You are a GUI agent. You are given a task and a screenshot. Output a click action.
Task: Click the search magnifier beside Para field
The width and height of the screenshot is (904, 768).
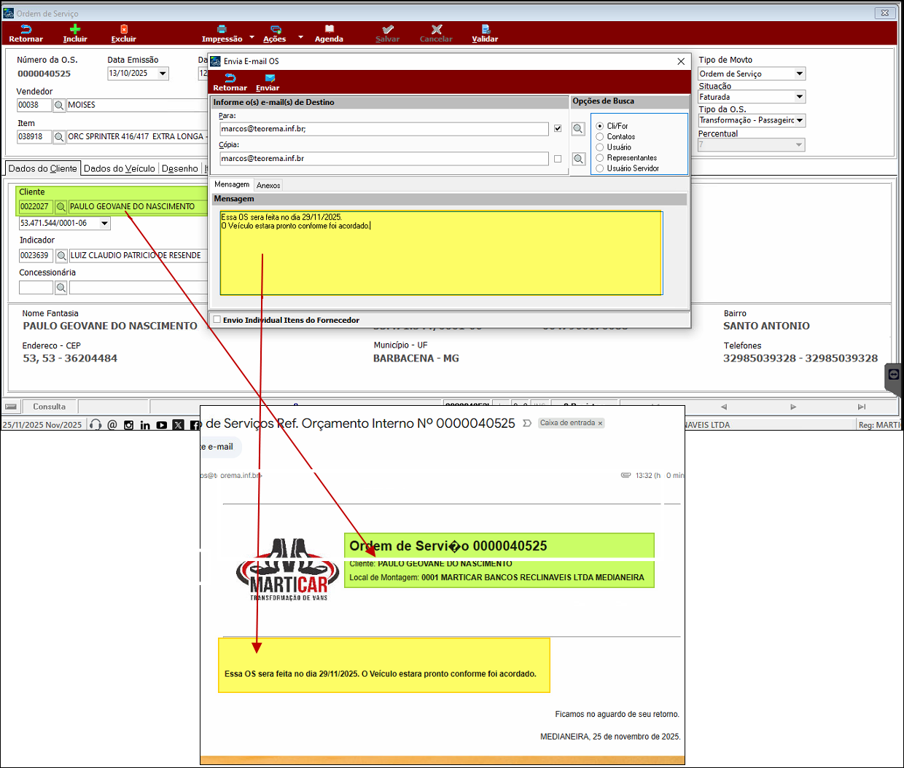click(578, 129)
